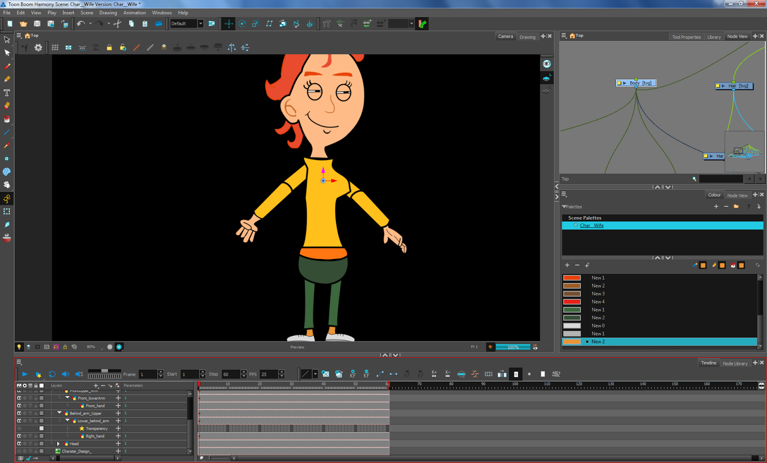This screenshot has height=463, width=767.
Task: Click Add Layer plus button in Timeline
Action: point(95,385)
